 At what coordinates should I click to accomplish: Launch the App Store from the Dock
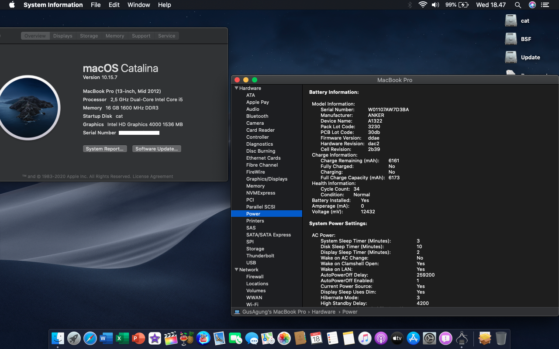tap(413, 338)
